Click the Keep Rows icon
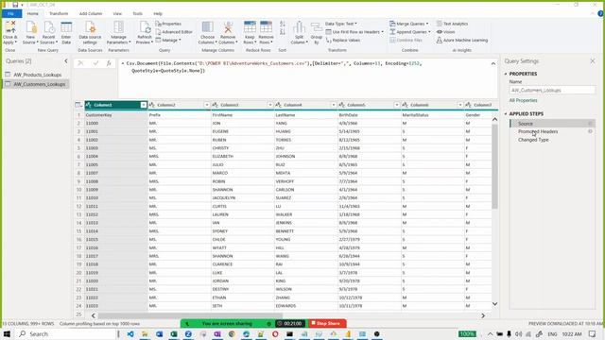Viewport: 605px width, 340px height. [250, 27]
